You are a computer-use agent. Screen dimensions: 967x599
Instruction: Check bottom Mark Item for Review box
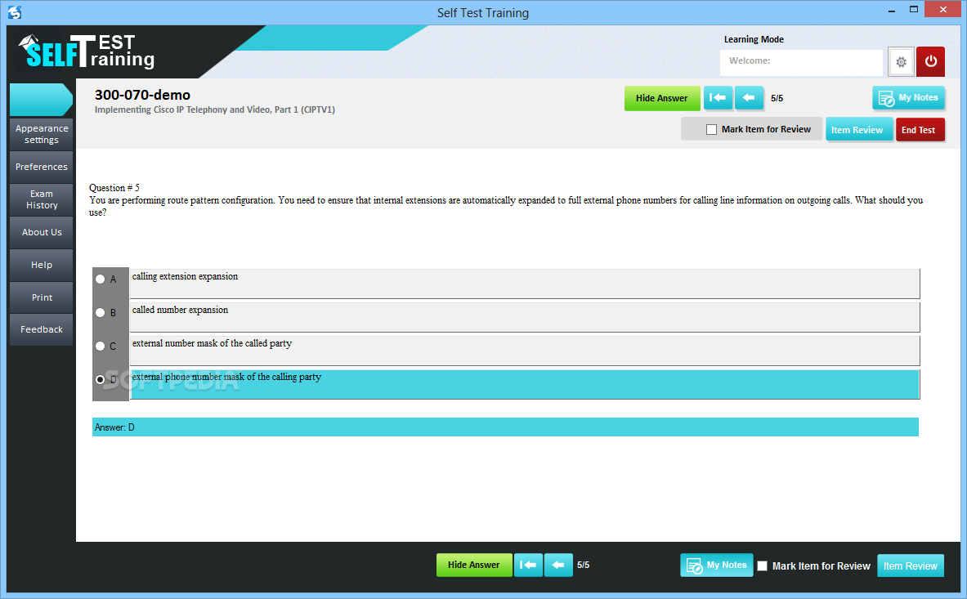pyautogui.click(x=763, y=565)
